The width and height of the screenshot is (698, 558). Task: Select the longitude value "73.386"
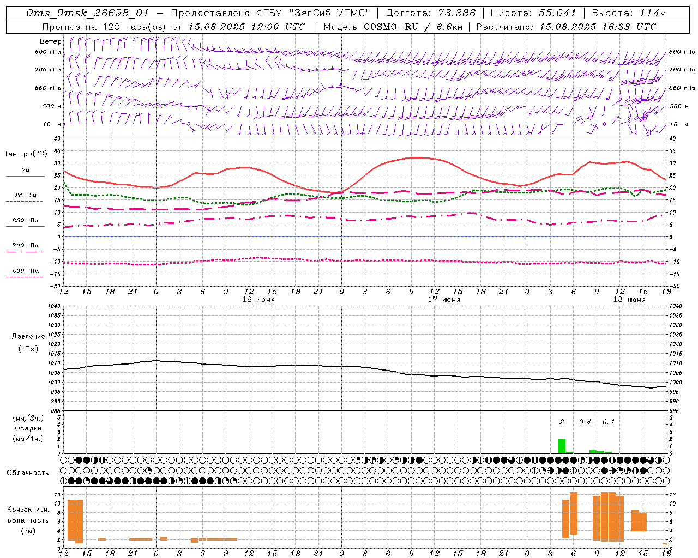tap(456, 13)
